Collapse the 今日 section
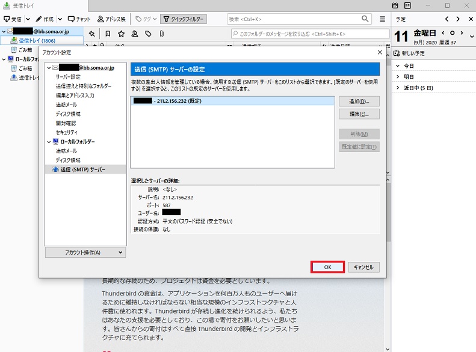The width and height of the screenshot is (476, 352). 398,65
